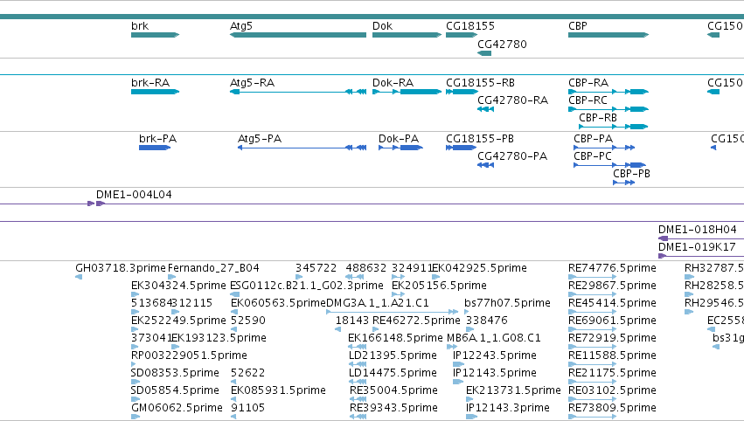Image resolution: width=744 pixels, height=421 pixels.
Task: Click the RE35004.5prime EST label
Action: (x=393, y=390)
